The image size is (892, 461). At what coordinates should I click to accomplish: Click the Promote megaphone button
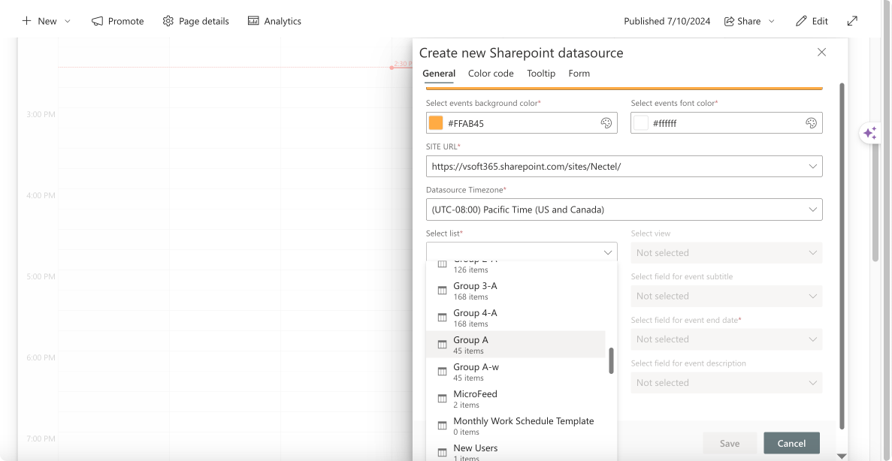click(118, 21)
